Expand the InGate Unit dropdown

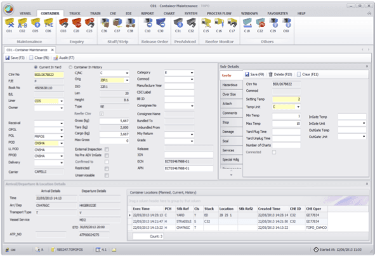click(x=364, y=123)
